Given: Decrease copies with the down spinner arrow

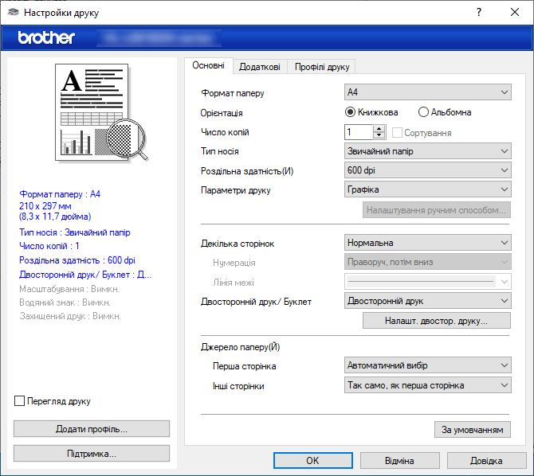Looking at the screenshot, I should (379, 135).
